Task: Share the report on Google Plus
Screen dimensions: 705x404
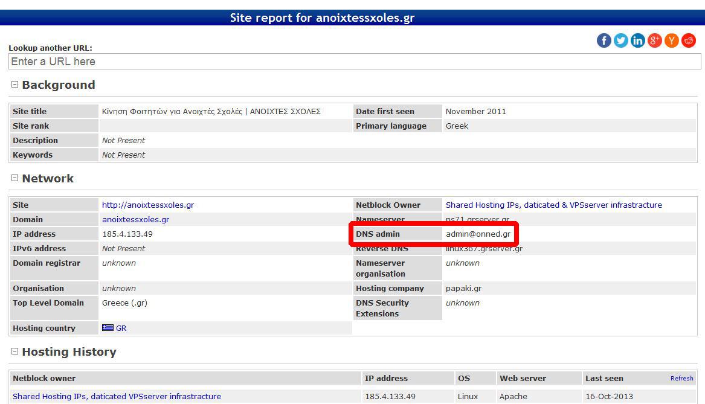Action: tap(655, 40)
